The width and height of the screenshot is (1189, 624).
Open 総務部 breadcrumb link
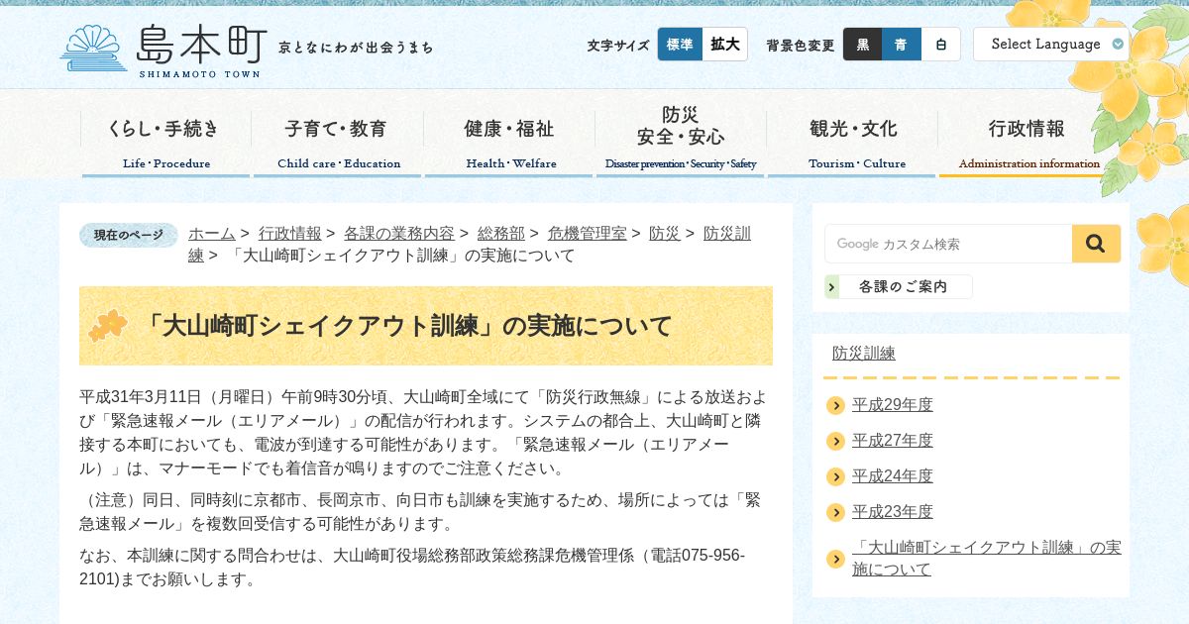point(501,234)
